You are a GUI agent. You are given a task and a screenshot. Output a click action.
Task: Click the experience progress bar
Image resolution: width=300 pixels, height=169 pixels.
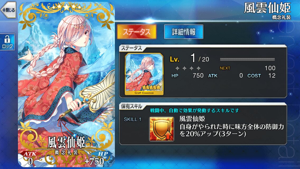point(247,59)
